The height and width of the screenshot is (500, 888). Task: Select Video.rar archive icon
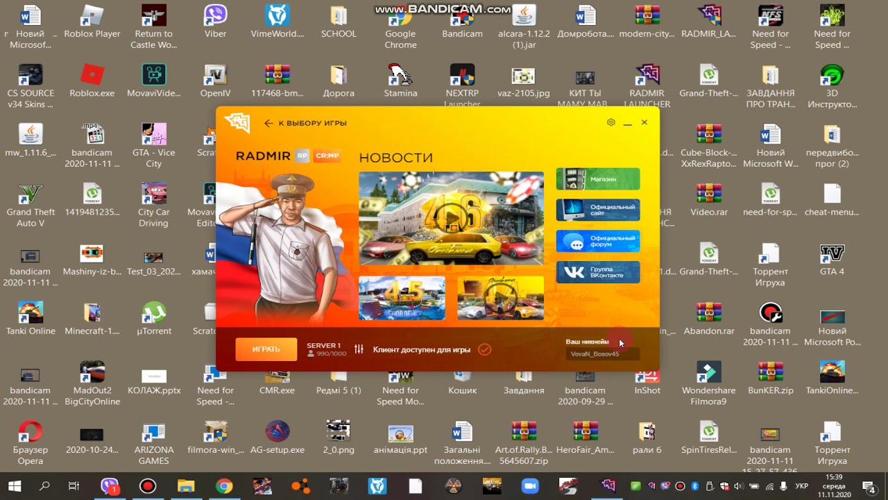point(708,200)
